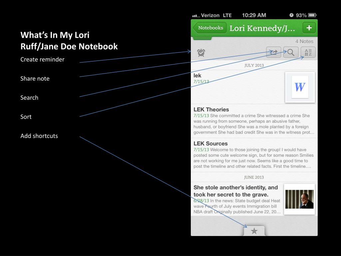This screenshot has width=341, height=256.
Task: Tap the alarm clock status bar icon
Action: (291, 15)
